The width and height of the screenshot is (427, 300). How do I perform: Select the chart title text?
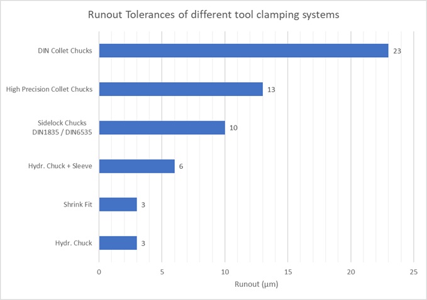pyautogui.click(x=213, y=15)
